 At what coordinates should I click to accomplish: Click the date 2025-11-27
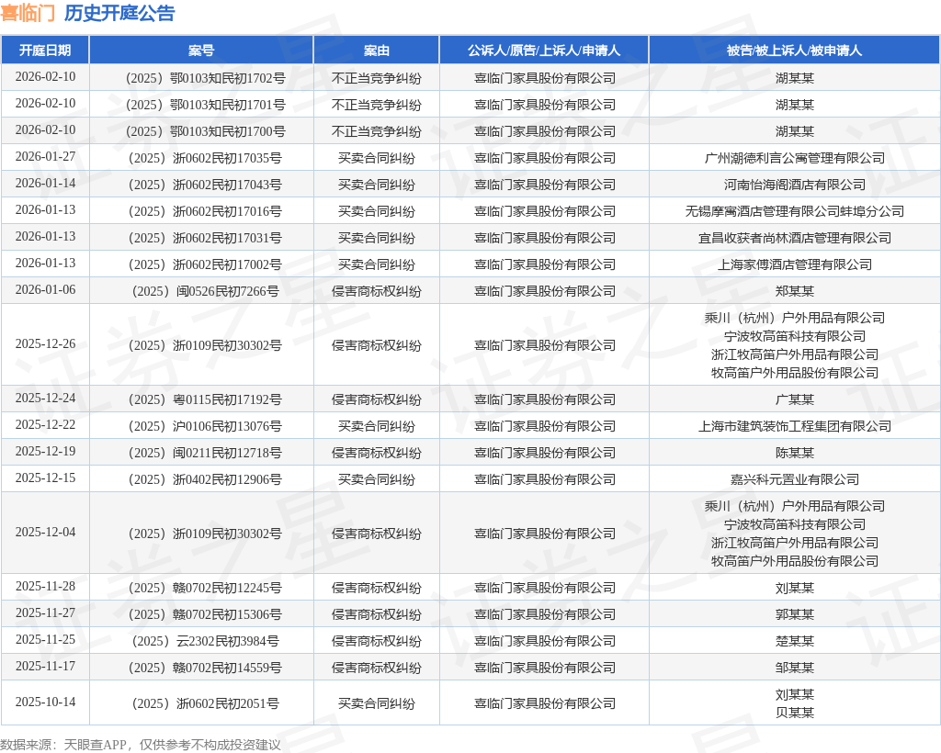coord(45,613)
